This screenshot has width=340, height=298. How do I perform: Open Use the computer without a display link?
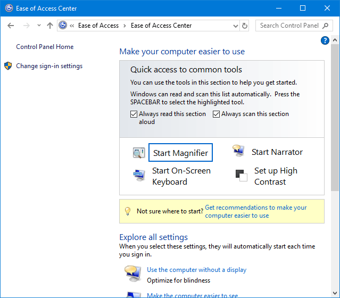coord(197,270)
